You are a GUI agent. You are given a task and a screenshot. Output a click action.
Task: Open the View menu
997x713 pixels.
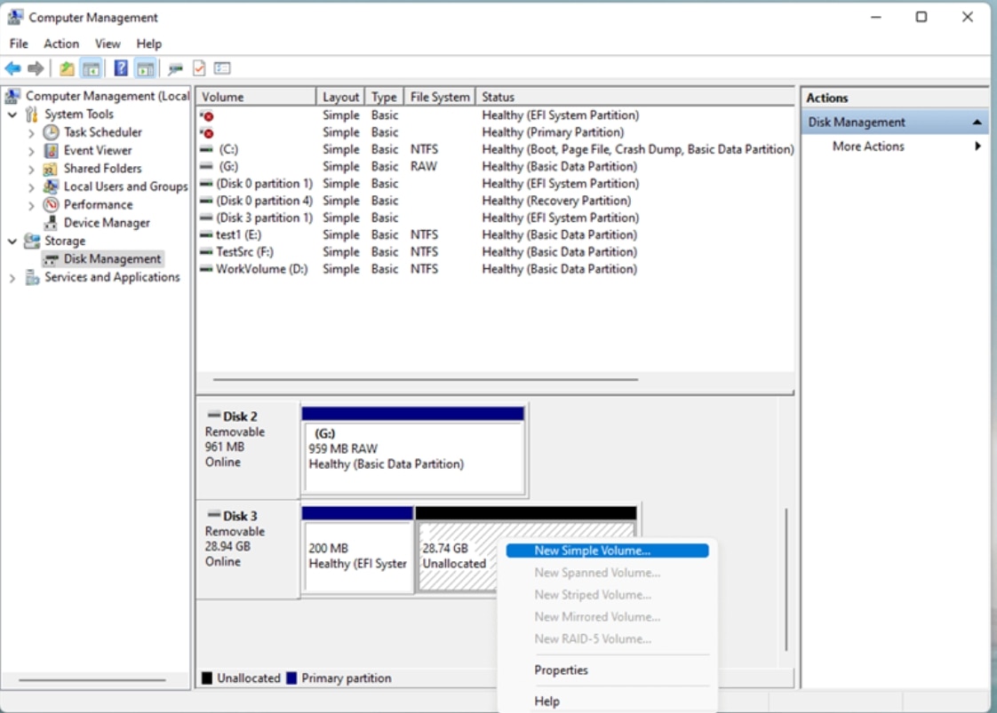108,44
